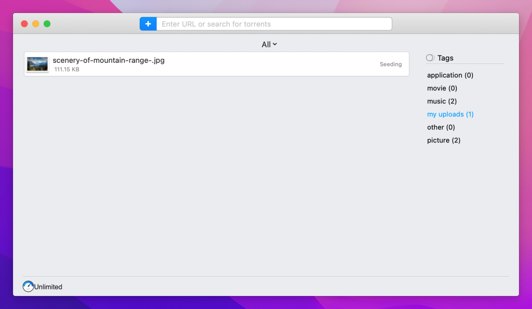The image size is (532, 309).
Task: Show torrents tagged music (2)
Action: pyautogui.click(x=442, y=101)
